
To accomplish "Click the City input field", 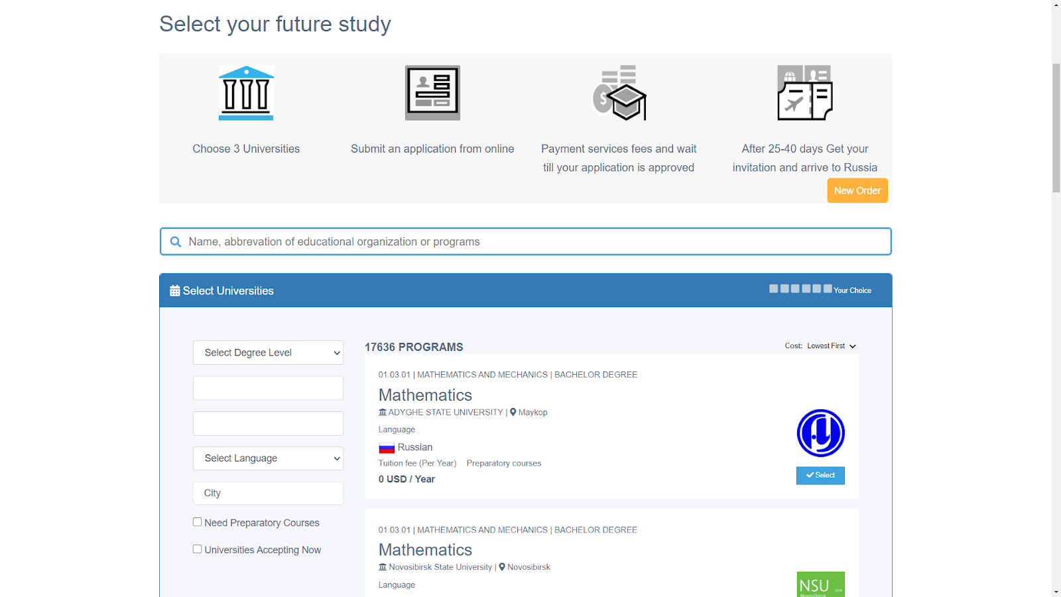I will tap(268, 494).
